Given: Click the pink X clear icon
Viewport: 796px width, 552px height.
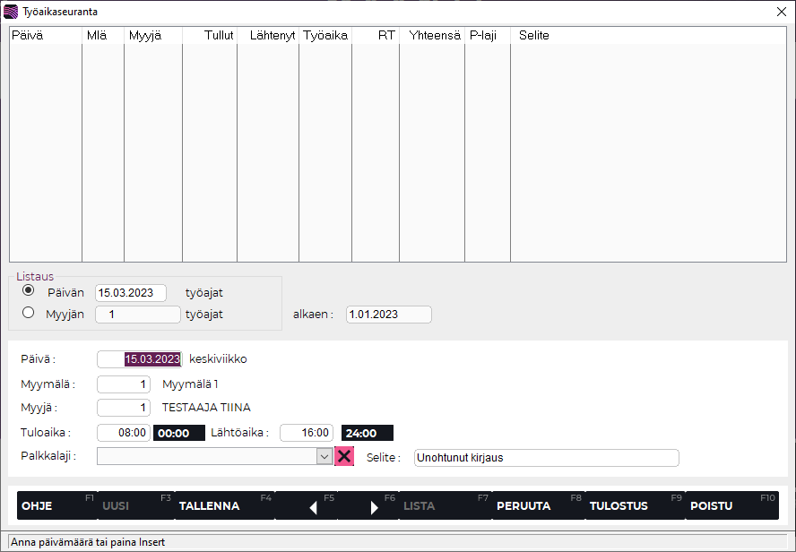Looking at the screenshot, I should (344, 456).
